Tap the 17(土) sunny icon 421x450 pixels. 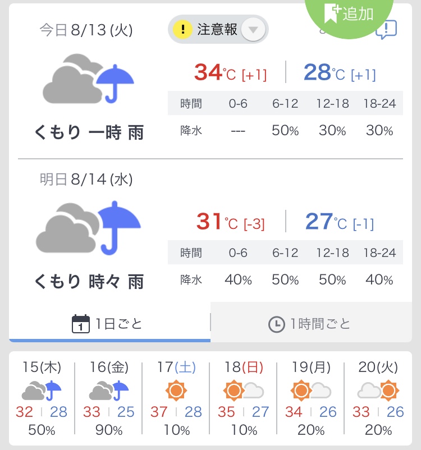coord(176,391)
